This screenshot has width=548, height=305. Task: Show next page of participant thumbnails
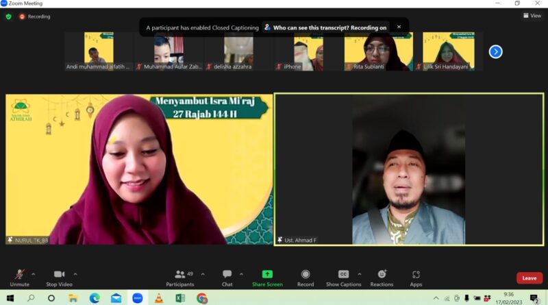coord(495,51)
